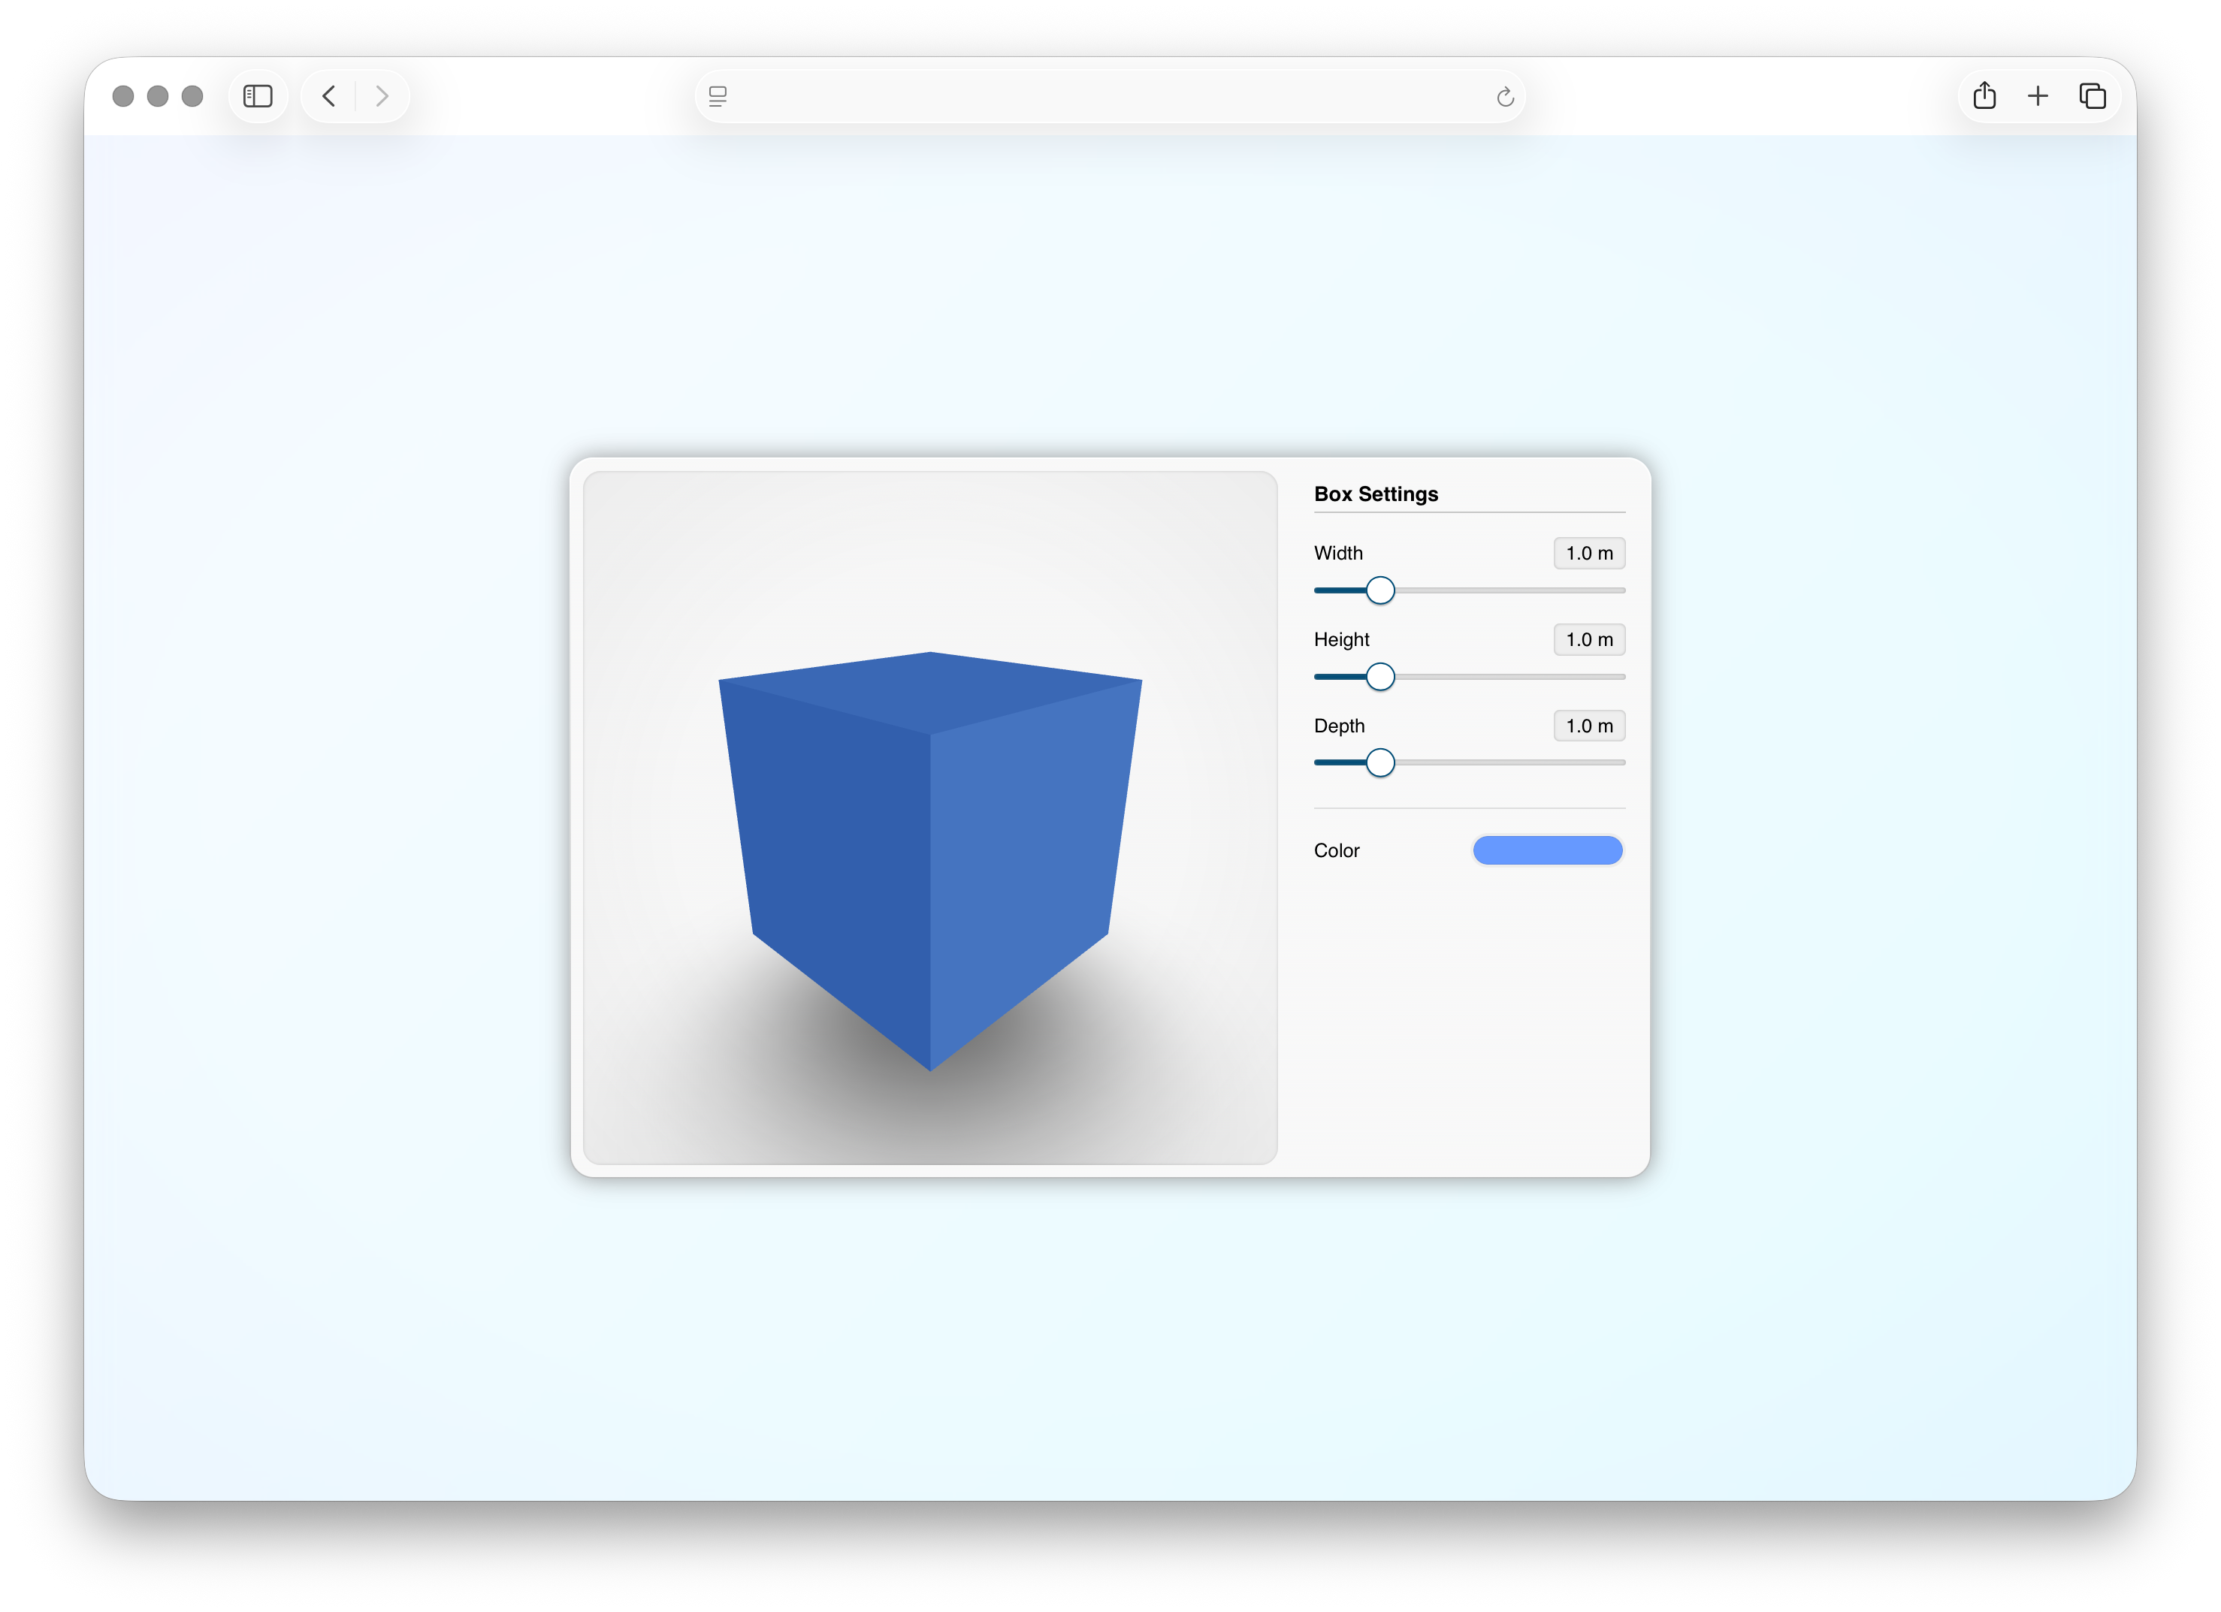Click the page reader icon in address bar

[x=718, y=96]
